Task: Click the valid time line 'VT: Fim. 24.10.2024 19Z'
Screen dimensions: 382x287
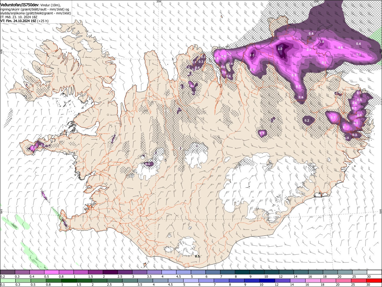Action: [x=18, y=21]
